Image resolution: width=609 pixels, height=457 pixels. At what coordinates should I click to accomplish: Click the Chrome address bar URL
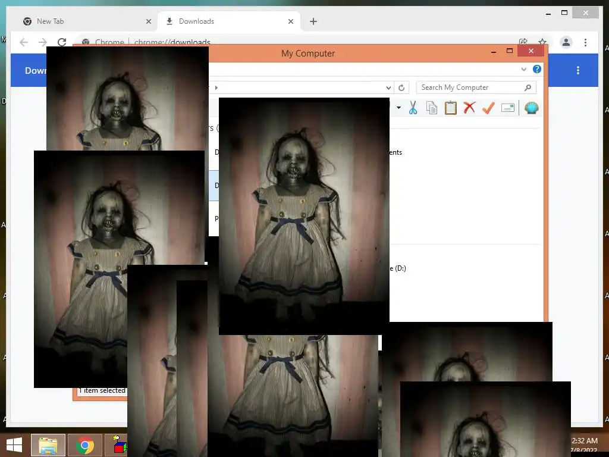tap(172, 42)
